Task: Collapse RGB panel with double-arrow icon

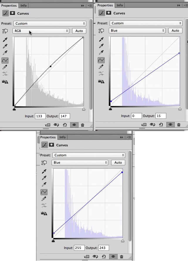Action: [x=82, y=6]
